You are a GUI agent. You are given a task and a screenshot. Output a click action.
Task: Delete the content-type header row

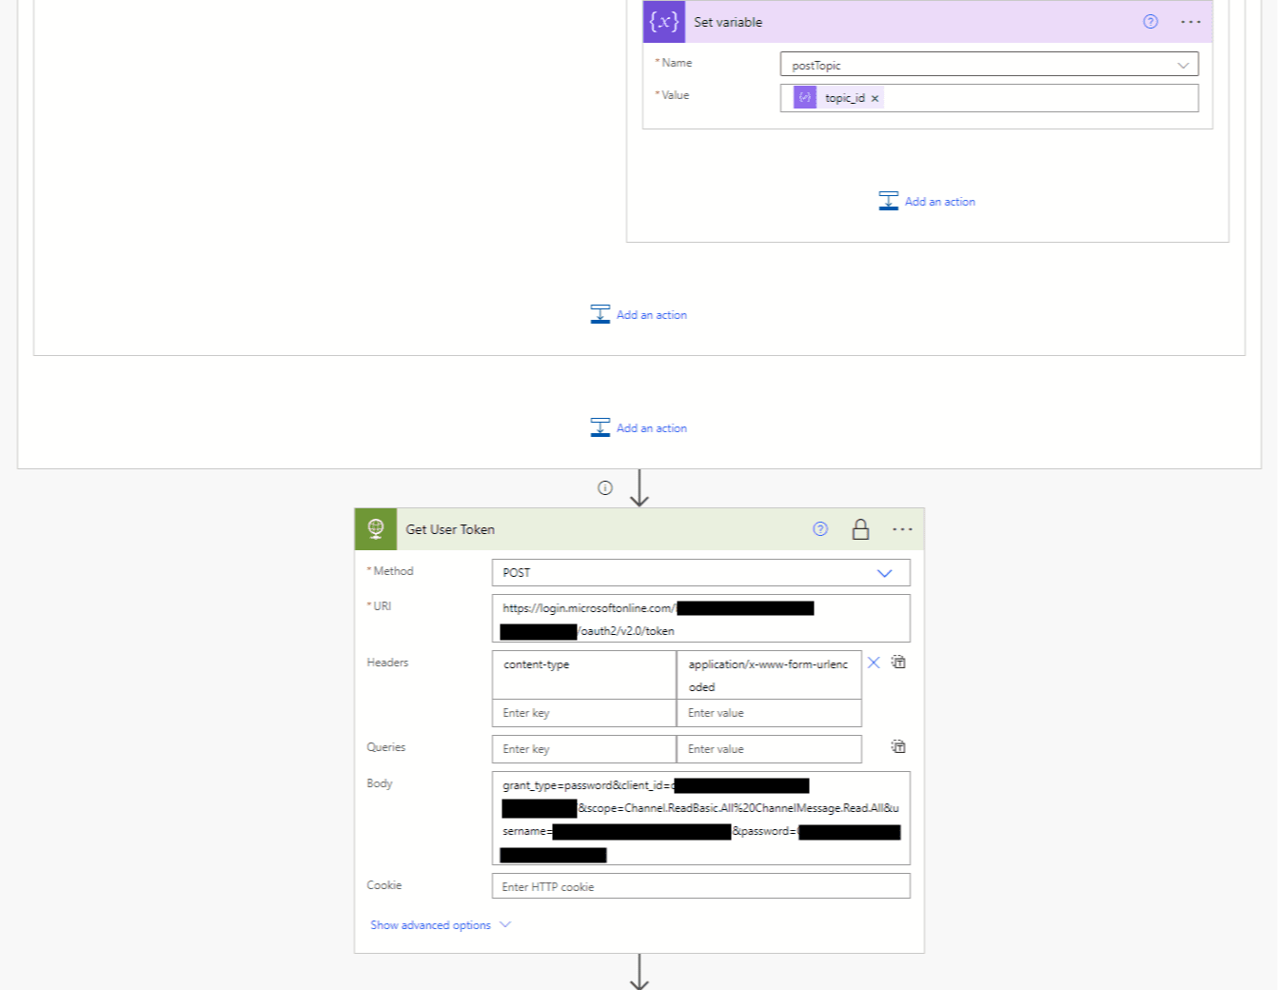(x=874, y=663)
